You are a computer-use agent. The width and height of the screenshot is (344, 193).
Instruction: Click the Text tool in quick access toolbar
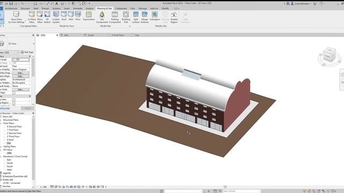pyautogui.click(x=56, y=4)
